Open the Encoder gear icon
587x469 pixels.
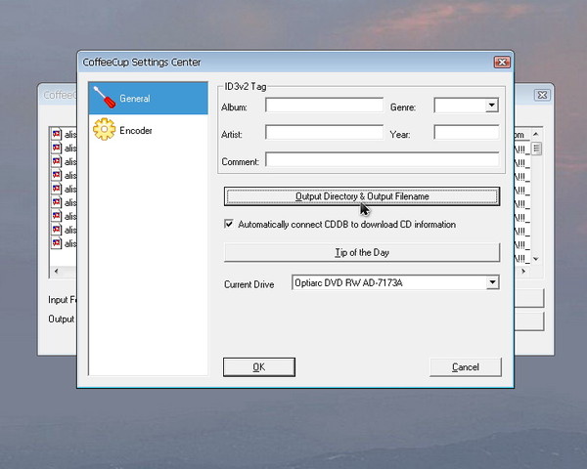pyautogui.click(x=104, y=129)
